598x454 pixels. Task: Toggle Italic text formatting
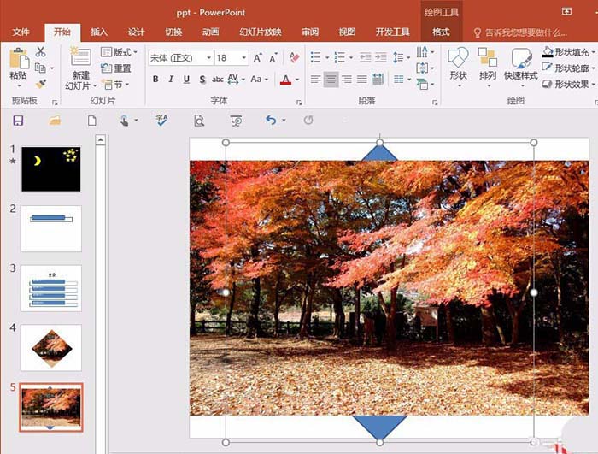coord(171,80)
